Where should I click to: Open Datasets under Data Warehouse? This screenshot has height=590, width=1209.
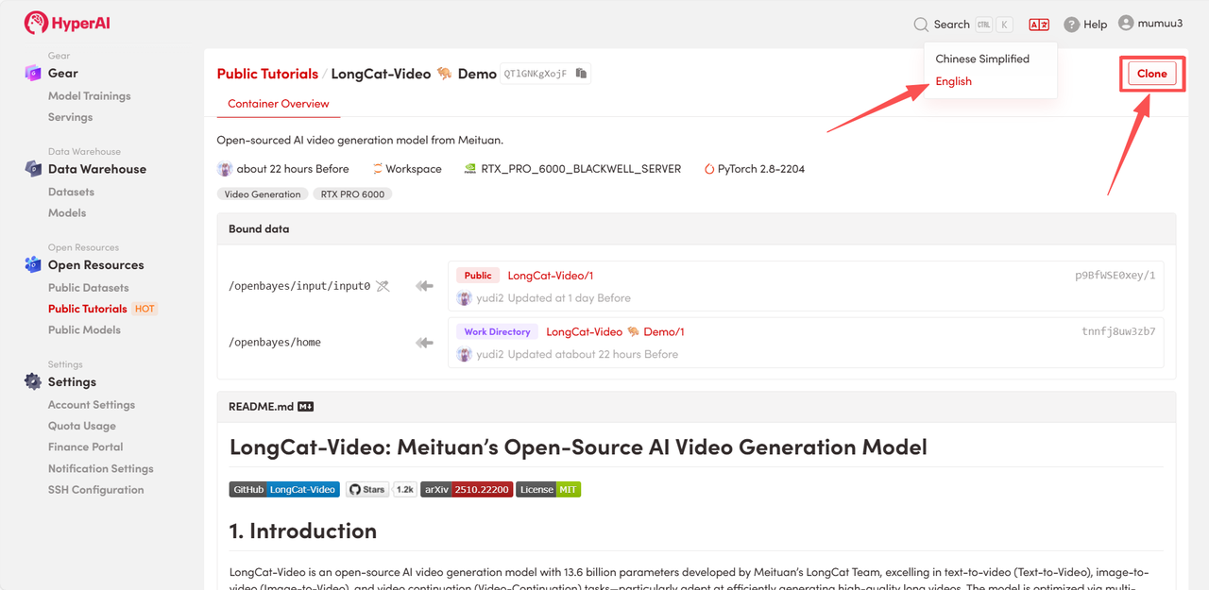pyautogui.click(x=71, y=192)
